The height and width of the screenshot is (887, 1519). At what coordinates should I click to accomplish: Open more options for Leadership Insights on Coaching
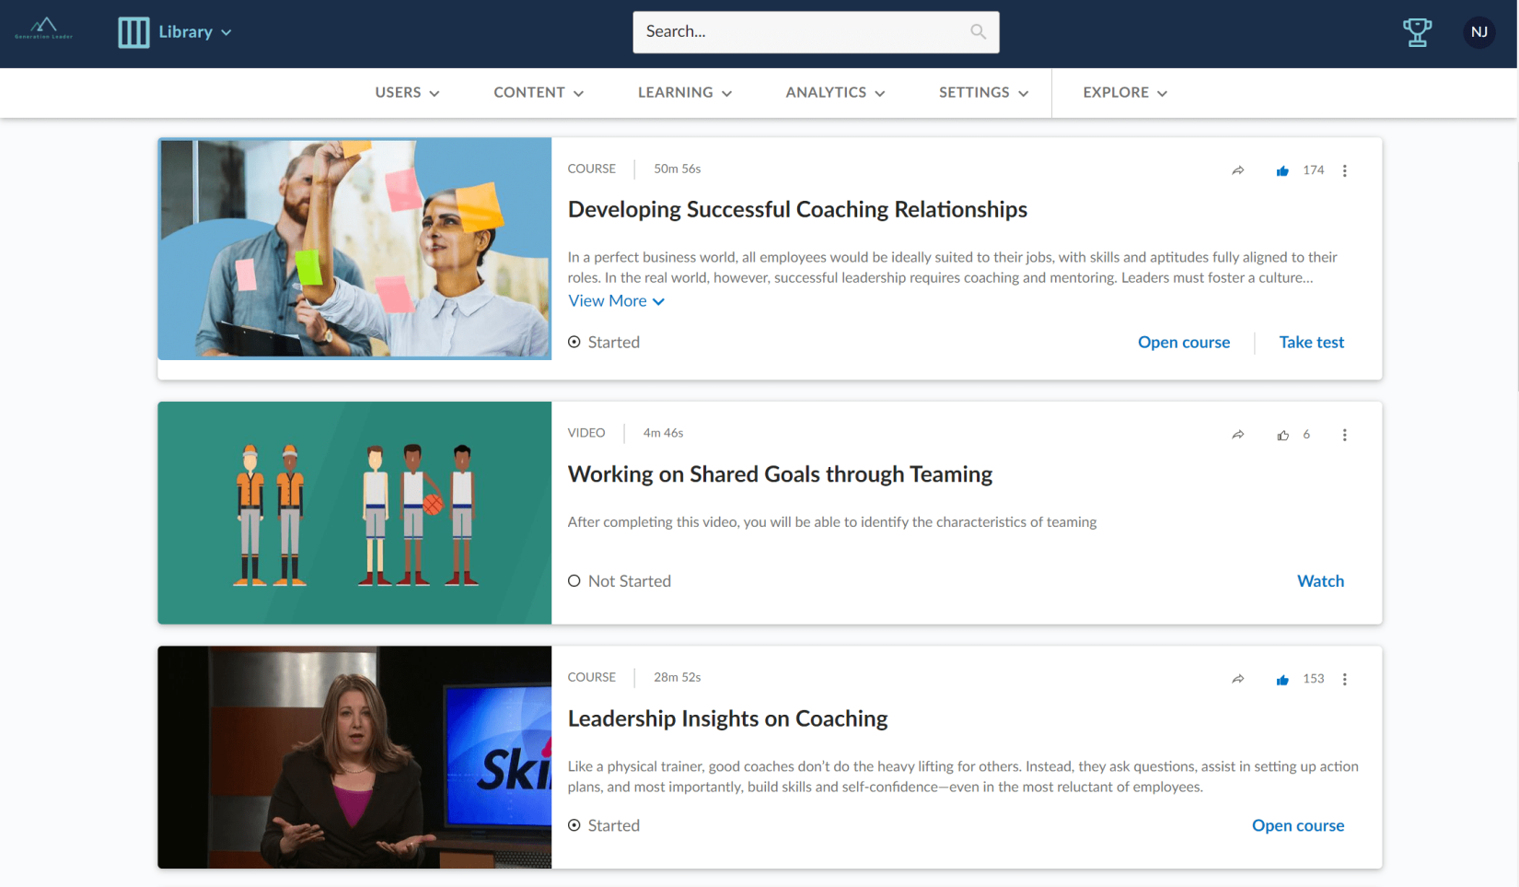(x=1345, y=679)
